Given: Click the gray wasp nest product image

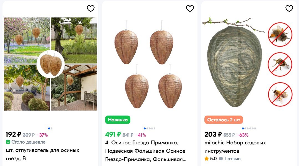Looking at the screenshot, I should (235, 66).
